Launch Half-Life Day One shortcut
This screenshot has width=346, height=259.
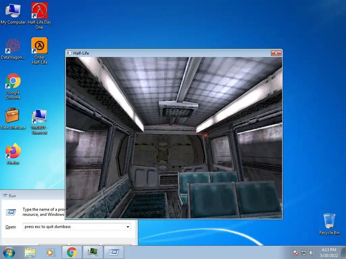[x=39, y=16]
